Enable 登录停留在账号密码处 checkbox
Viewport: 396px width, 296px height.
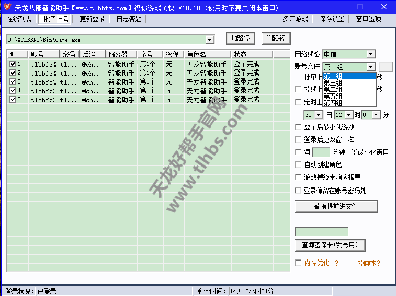[x=298, y=191]
